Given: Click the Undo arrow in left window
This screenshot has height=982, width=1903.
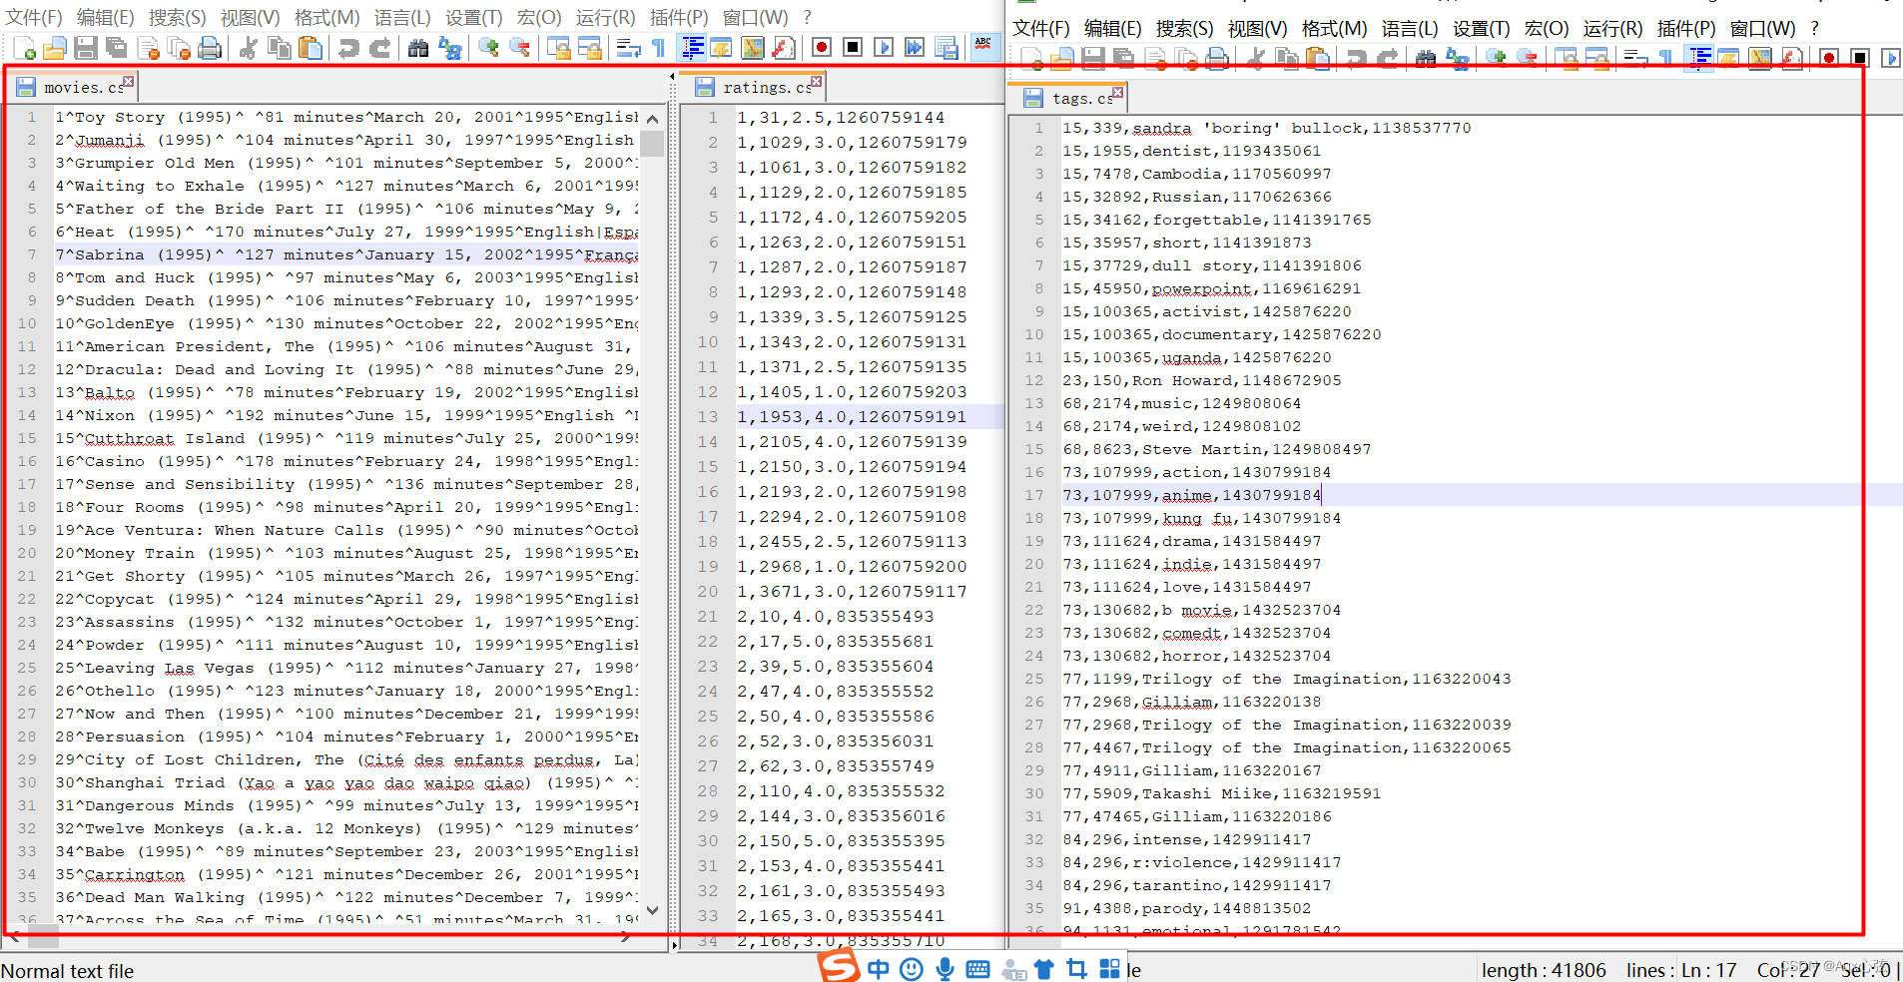Looking at the screenshot, I should (x=348, y=48).
